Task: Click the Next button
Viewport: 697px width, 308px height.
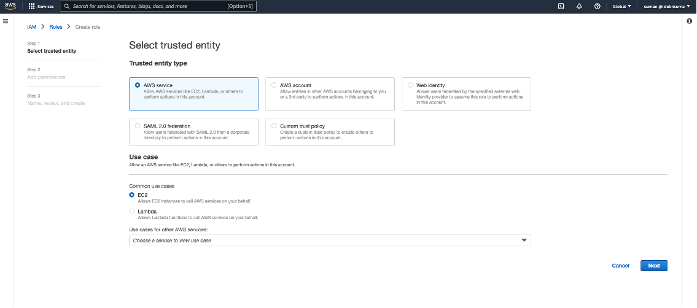Action: coord(654,266)
